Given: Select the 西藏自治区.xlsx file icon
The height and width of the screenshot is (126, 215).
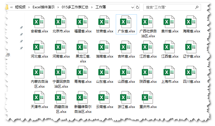Looking at the screenshot, I should click(x=60, y=97).
